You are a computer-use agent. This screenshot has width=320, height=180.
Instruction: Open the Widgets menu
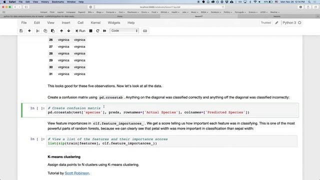pos(114,22)
